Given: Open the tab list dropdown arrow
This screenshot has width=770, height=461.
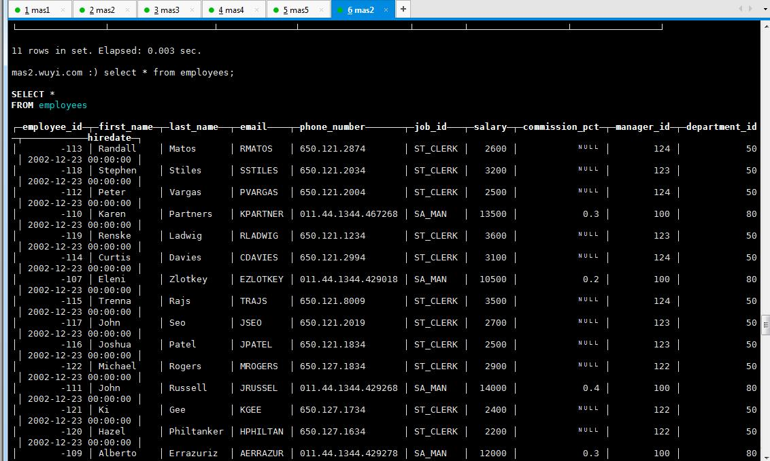Looking at the screenshot, I should point(765,9).
